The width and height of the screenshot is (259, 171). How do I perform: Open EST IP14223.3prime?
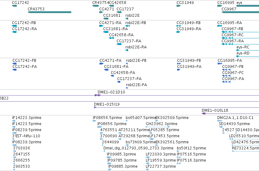pyautogui.click(x=26, y=118)
